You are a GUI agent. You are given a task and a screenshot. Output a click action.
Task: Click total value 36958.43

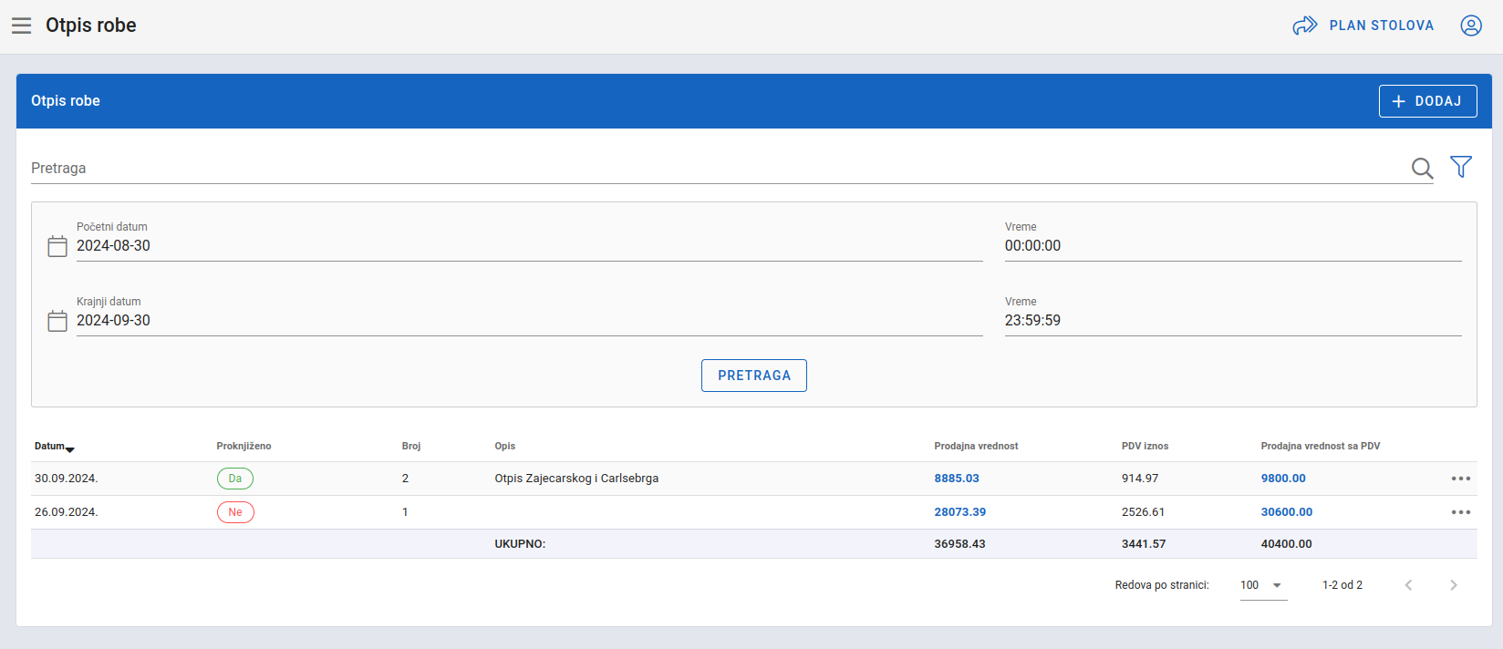(x=959, y=544)
